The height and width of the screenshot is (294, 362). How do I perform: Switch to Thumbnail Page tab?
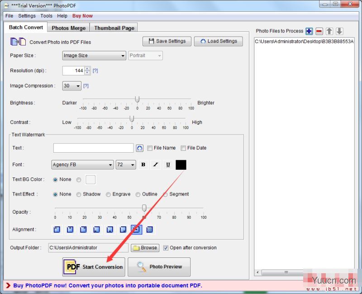pos(114,28)
